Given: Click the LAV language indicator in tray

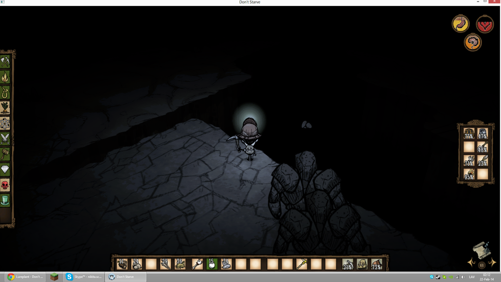Looking at the screenshot, I should click(472, 277).
